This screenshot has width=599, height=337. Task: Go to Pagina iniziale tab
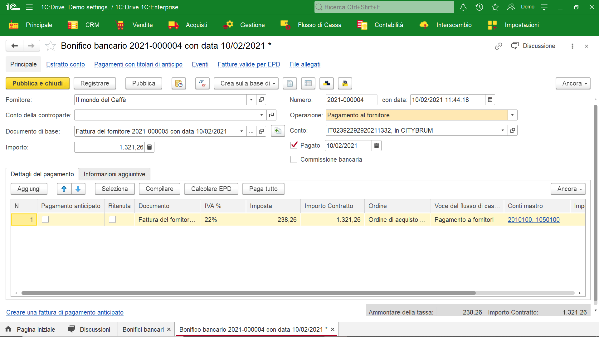click(31, 330)
